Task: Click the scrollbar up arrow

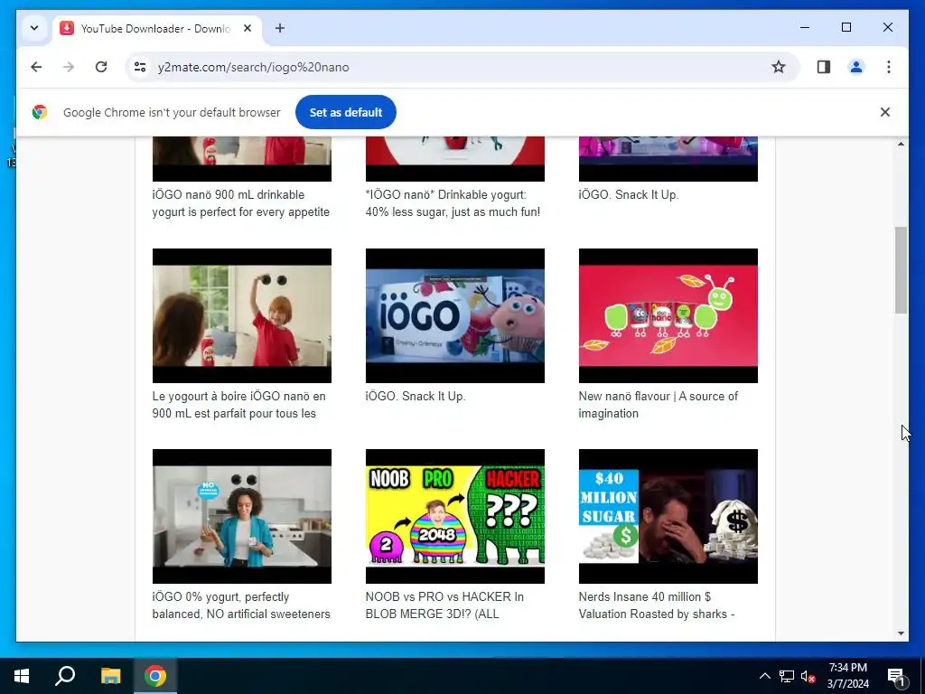Action: tap(901, 144)
